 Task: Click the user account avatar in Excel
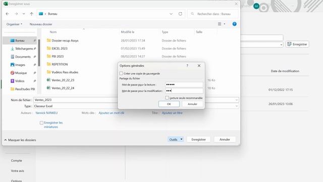point(256,6)
